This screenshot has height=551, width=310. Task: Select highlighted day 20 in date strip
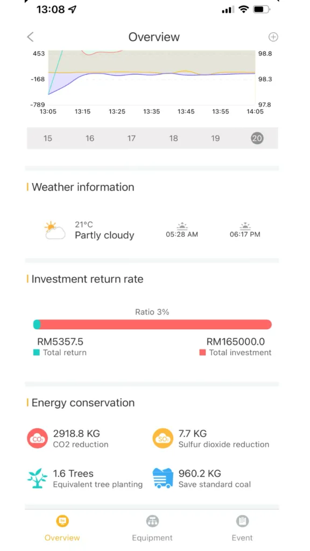coord(257,138)
